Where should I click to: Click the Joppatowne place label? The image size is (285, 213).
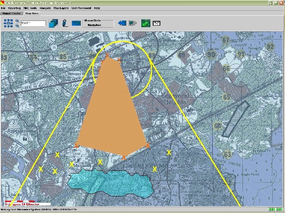22,131
